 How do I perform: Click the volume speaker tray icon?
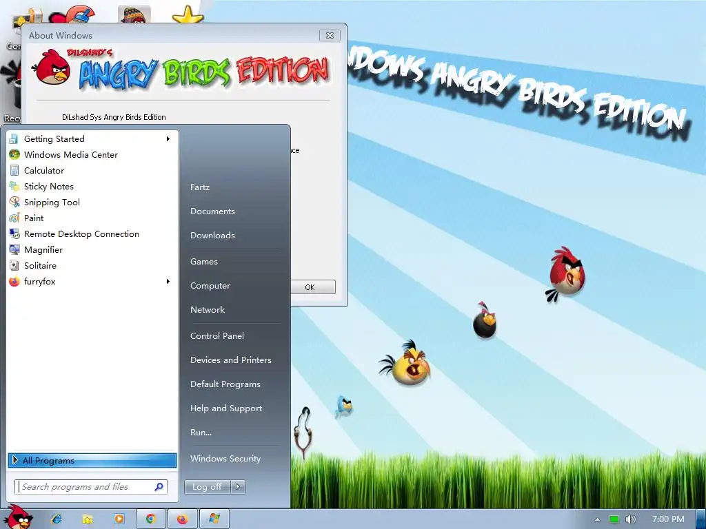pos(630,519)
